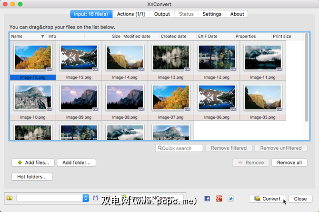The image size is (319, 212).
Task: Select the Image-10.png thumbnail
Action: coord(33,97)
